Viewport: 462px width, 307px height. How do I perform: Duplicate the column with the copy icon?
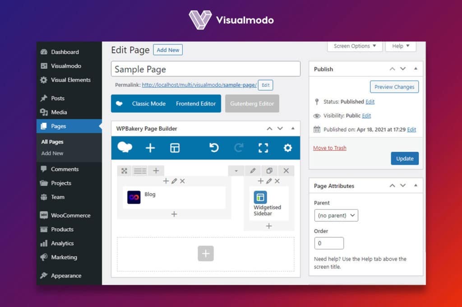[x=269, y=171]
